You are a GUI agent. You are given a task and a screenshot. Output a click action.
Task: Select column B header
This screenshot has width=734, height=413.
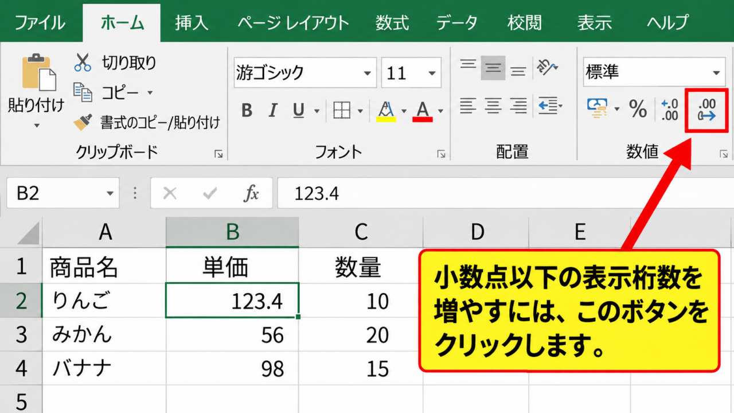point(232,232)
